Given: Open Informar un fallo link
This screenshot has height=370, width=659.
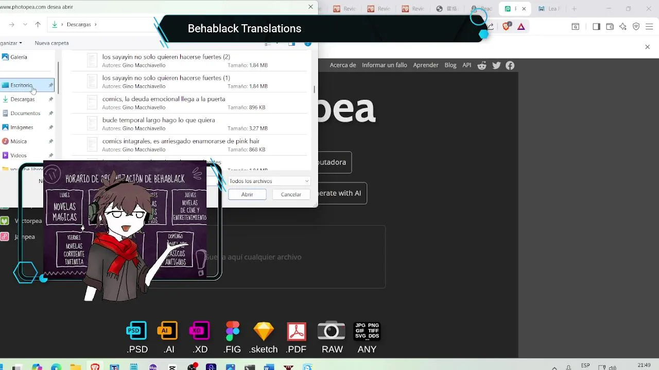Looking at the screenshot, I should coord(385,65).
